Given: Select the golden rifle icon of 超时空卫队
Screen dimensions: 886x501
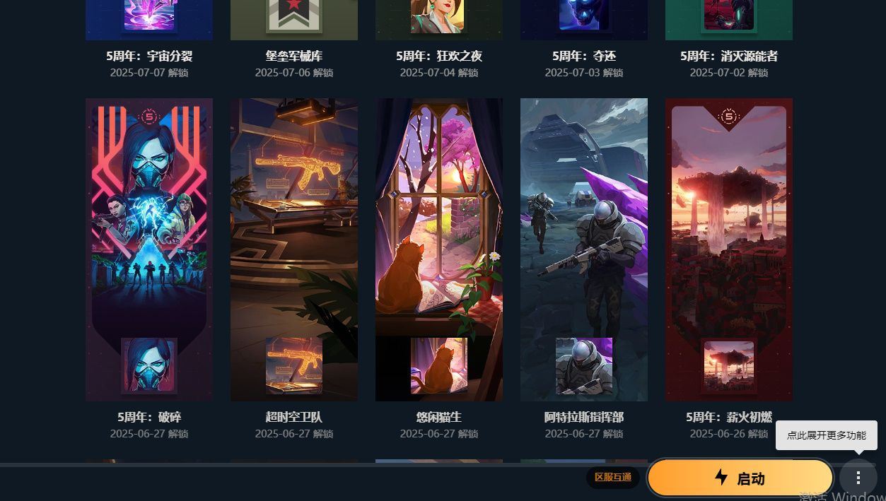Looking at the screenshot, I should coord(294,365).
